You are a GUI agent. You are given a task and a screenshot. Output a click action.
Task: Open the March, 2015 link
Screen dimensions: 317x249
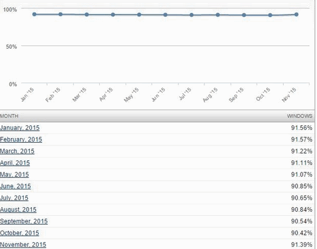click(17, 151)
